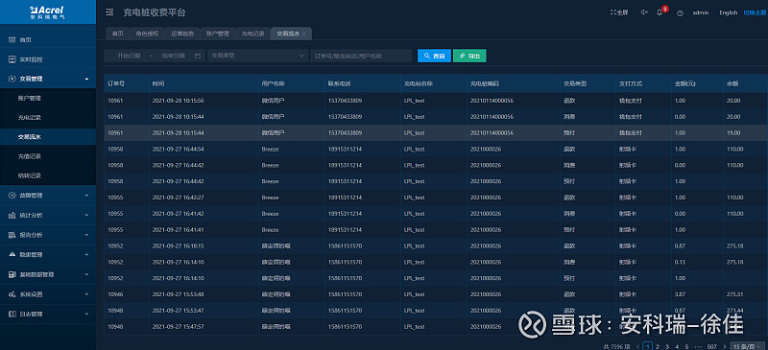Viewport: 768px width, 350px height.
Task: Click the Acrel logo
Action: tap(47, 12)
